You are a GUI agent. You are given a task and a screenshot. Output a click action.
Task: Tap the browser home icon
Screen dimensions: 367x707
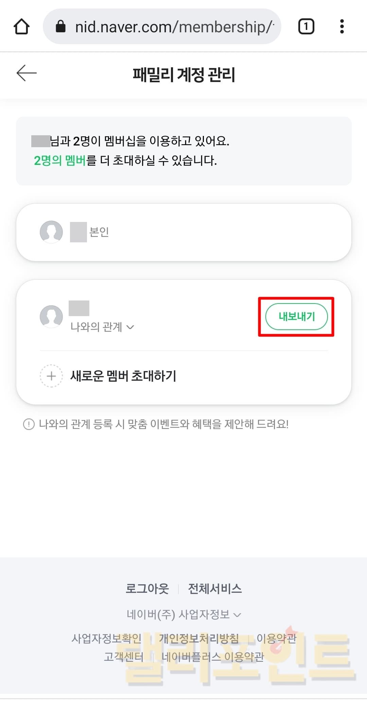[21, 27]
